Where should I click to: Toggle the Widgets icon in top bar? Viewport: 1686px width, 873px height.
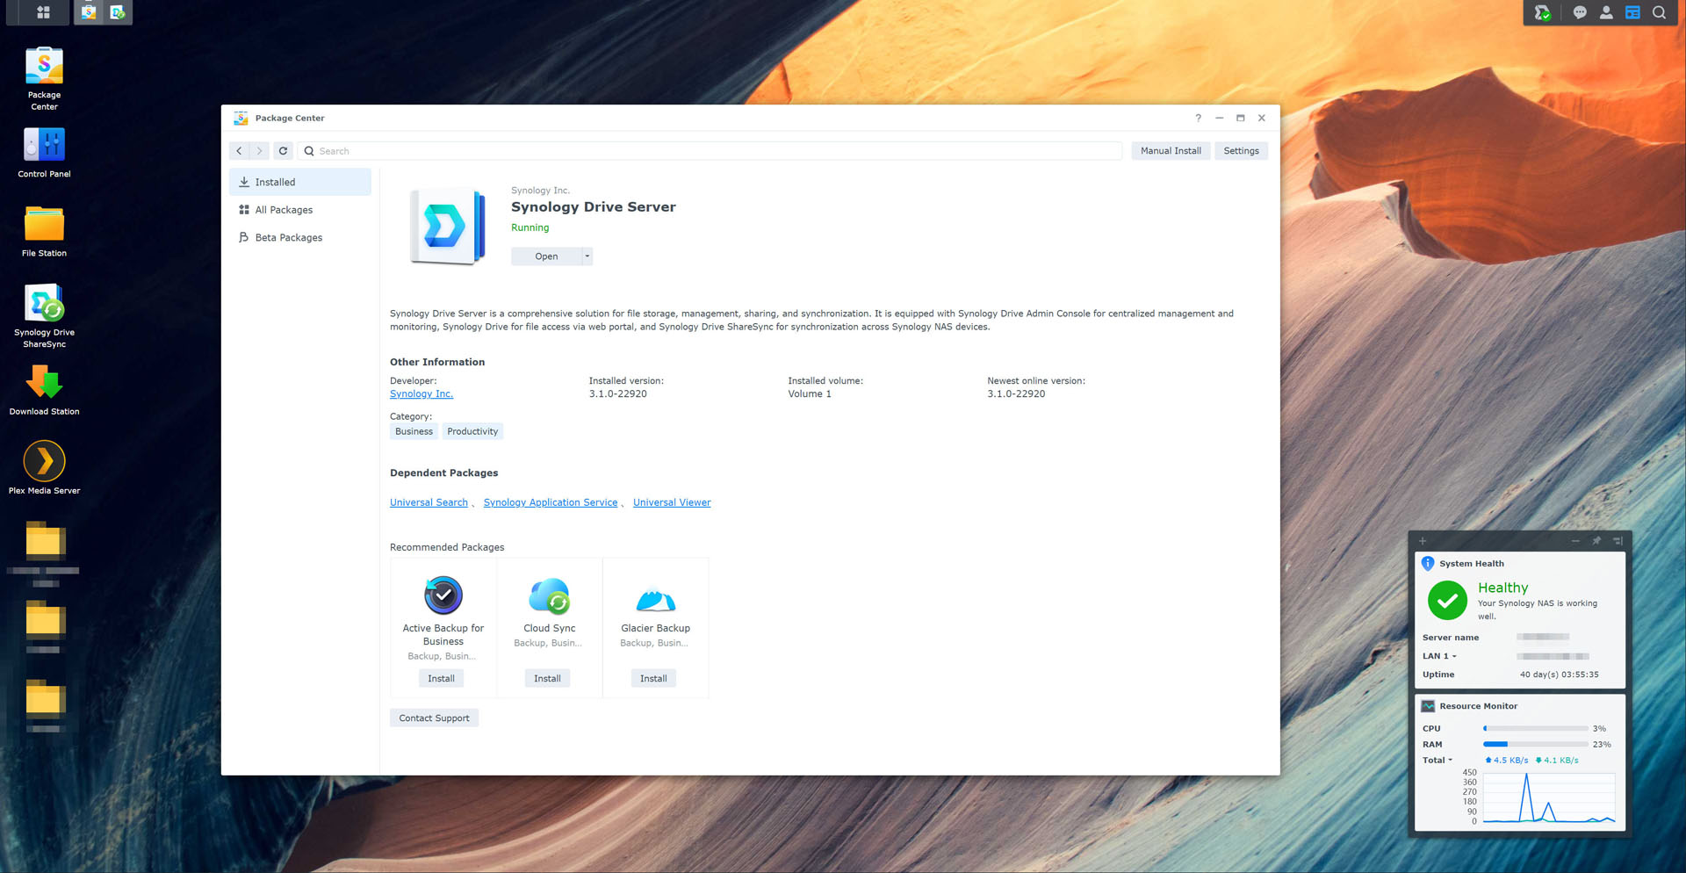click(1632, 12)
